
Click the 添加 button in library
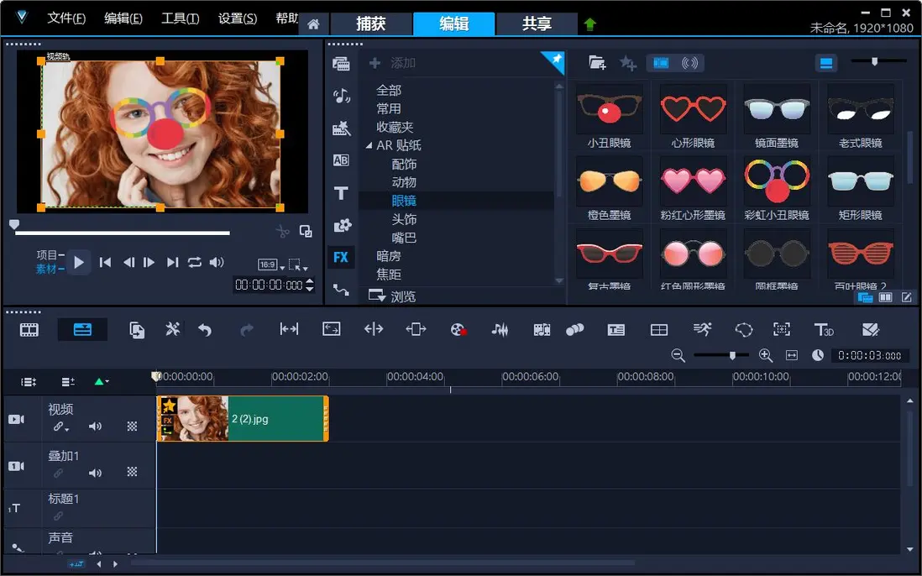click(x=394, y=63)
